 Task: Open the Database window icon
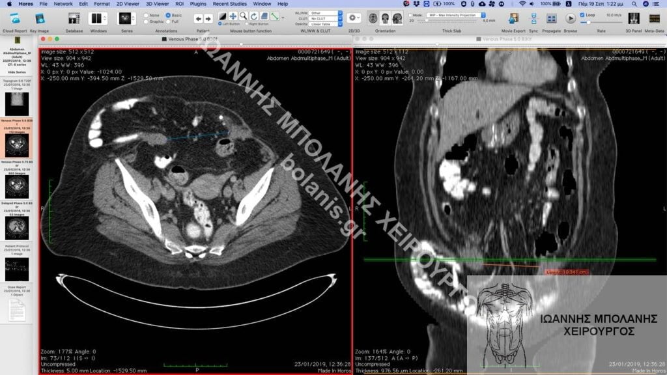point(74,19)
